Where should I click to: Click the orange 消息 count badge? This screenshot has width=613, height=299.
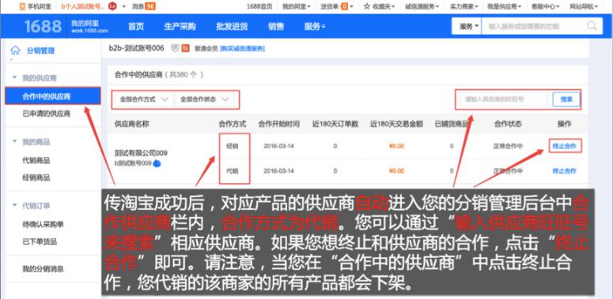[150, 6]
